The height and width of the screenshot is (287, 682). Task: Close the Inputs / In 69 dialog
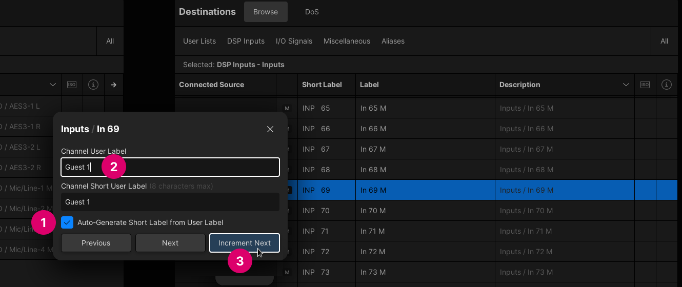(270, 129)
